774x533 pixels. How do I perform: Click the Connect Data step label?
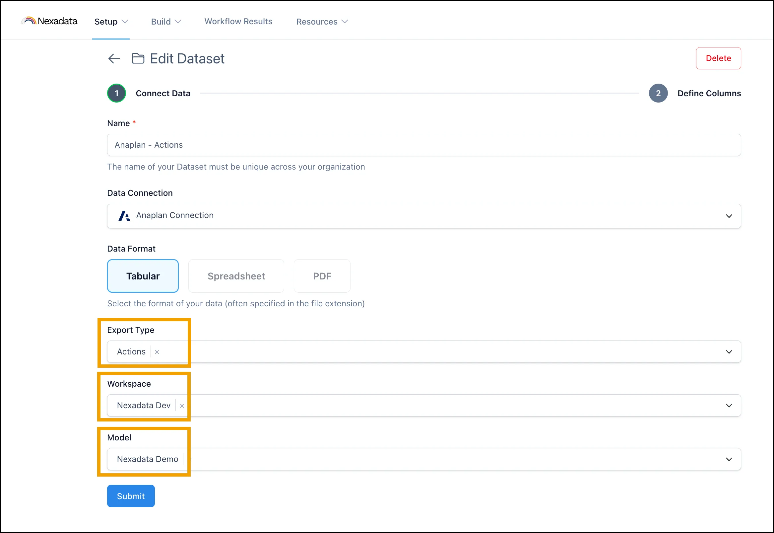coord(163,93)
